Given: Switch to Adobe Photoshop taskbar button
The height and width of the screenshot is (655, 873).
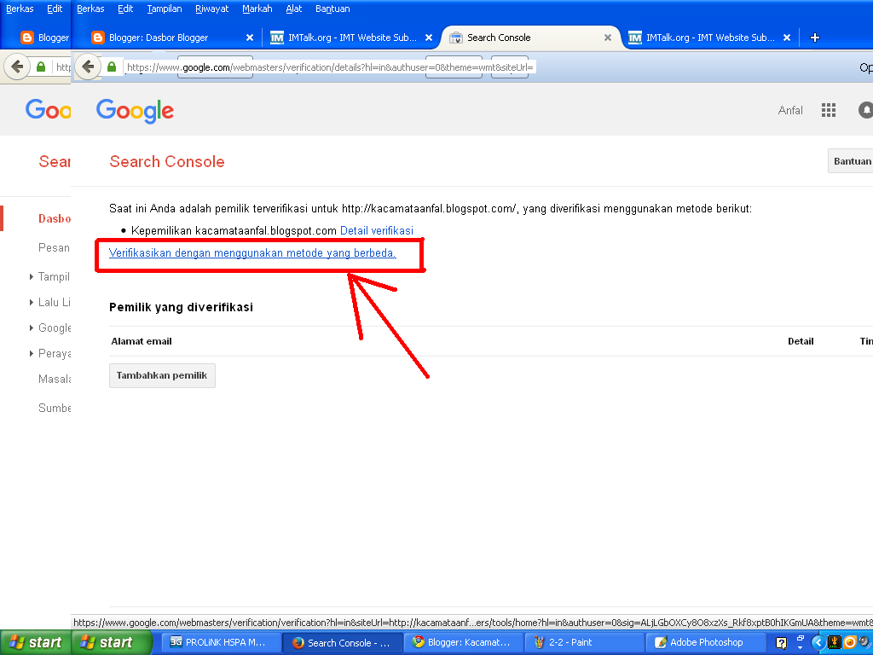Looking at the screenshot, I should coord(705,643).
